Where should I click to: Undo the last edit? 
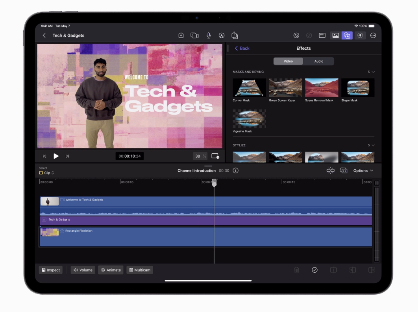pyautogui.click(x=296, y=35)
